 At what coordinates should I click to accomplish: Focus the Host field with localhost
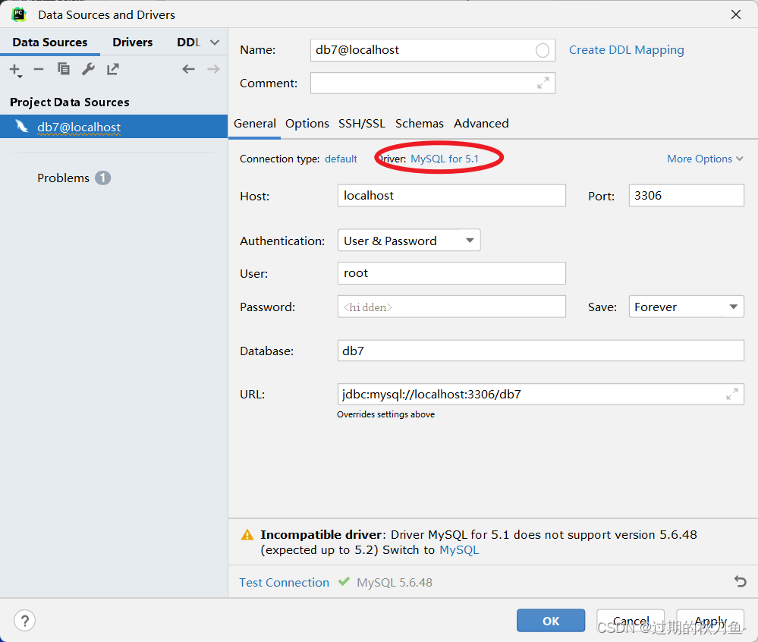click(x=451, y=195)
